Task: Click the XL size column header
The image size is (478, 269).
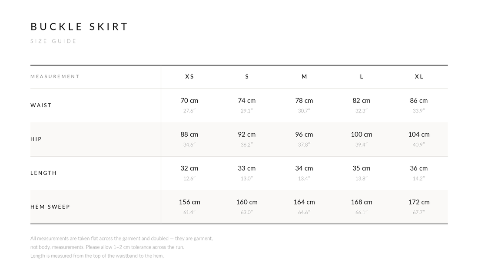Action: pos(419,77)
